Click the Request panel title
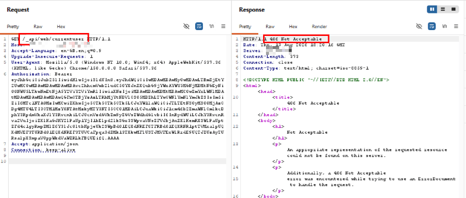Viewport: 466px width, 198px height. click(18, 10)
